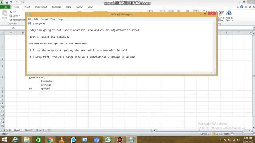Open VLC media player from the taskbar

(62, 139)
